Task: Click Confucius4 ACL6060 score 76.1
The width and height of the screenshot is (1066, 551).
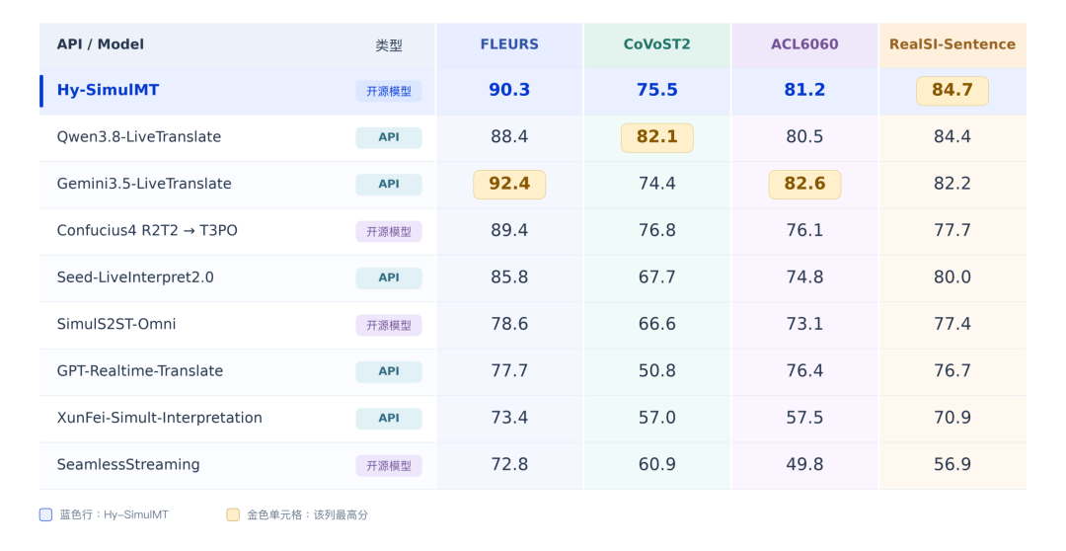Action: pos(804,231)
